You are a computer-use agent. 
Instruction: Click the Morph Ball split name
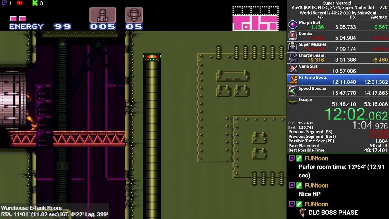coord(309,23)
